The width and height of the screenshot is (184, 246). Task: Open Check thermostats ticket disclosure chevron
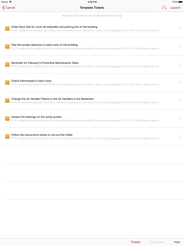[x=180, y=82]
